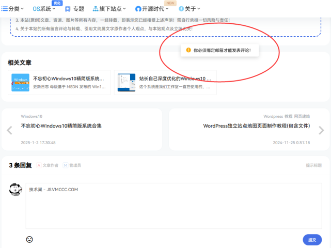Open the OS系统 menu
331x248 pixels.
pyautogui.click(x=44, y=9)
